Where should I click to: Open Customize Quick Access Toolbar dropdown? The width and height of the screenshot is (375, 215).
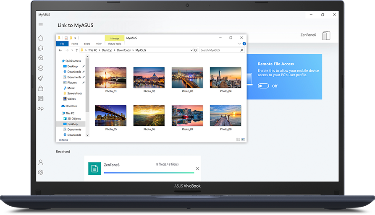click(75, 38)
